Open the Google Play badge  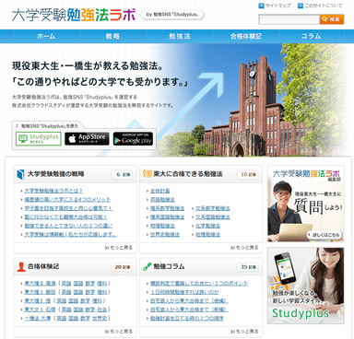(133, 139)
